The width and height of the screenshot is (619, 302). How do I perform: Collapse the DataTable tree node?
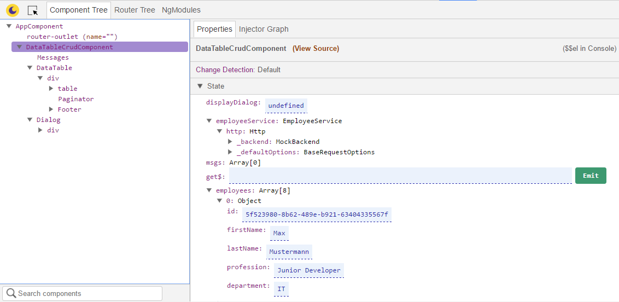tap(30, 68)
